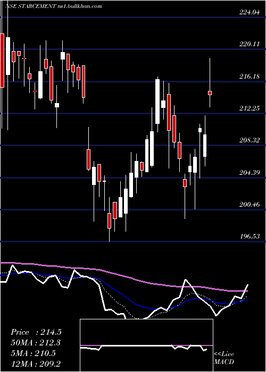Click the 50MA : 212.3 readout
The height and width of the screenshot is (372, 266).
tap(36, 343)
